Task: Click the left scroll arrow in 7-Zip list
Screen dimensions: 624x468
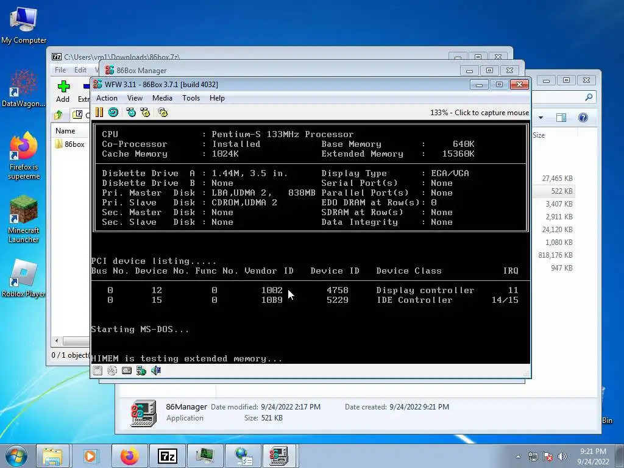Action: click(57, 341)
